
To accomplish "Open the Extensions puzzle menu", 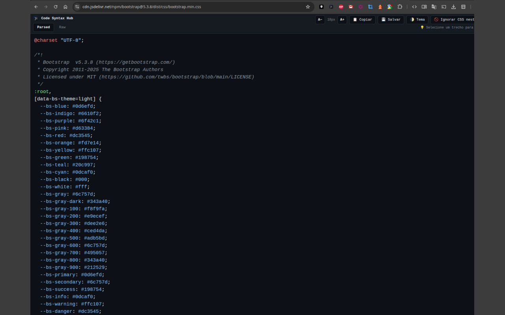I will (x=400, y=7).
